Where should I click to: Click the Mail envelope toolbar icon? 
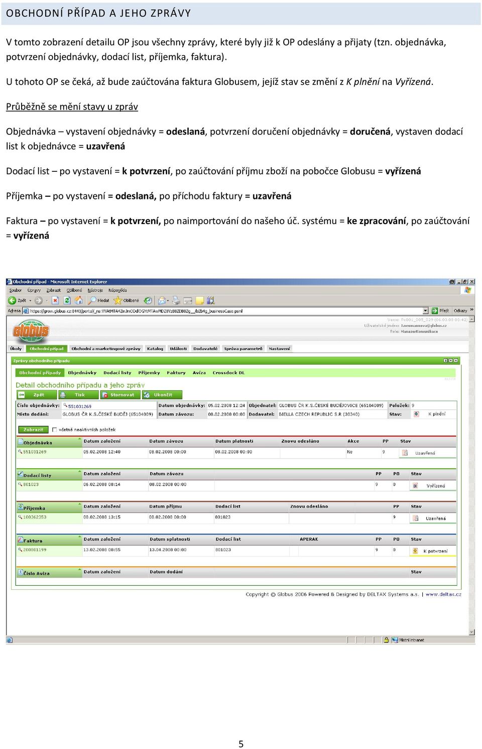coord(162,300)
